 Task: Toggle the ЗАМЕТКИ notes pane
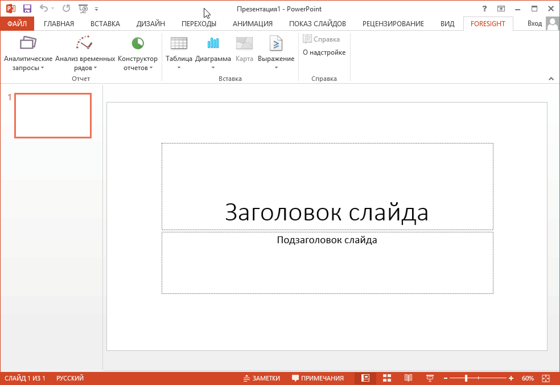coord(261,378)
